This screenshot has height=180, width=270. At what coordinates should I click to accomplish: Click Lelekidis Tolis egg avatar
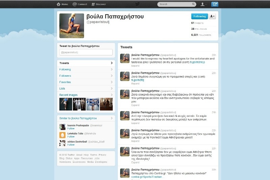[62, 135]
